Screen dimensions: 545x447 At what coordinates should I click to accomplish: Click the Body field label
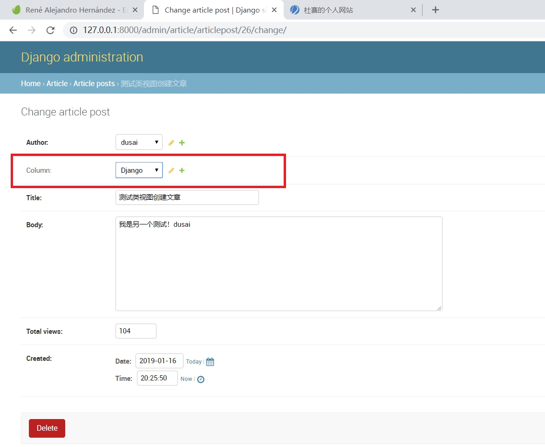34,225
